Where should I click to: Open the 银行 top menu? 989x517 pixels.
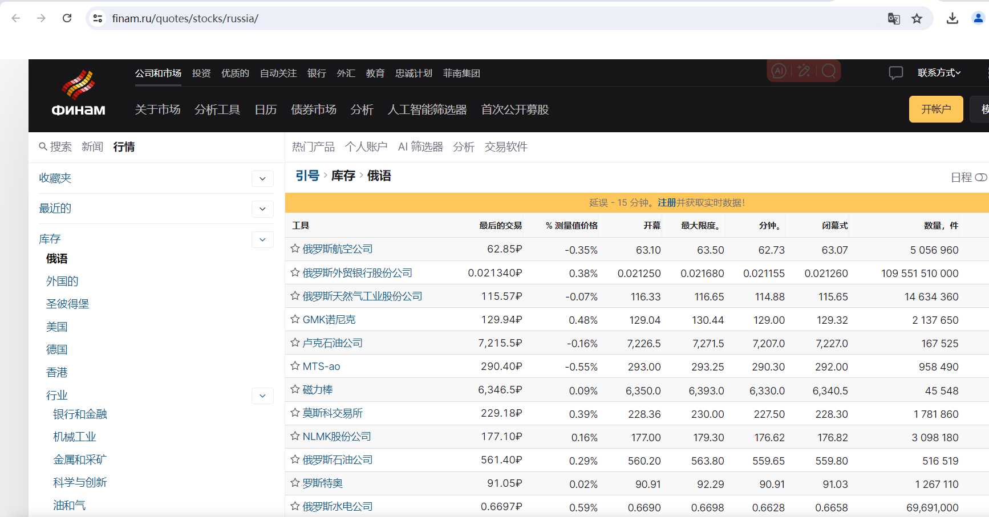click(317, 73)
